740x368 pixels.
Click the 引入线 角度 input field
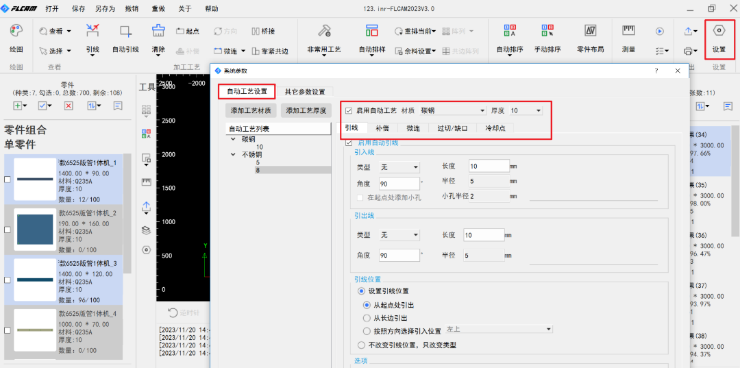tap(399, 184)
